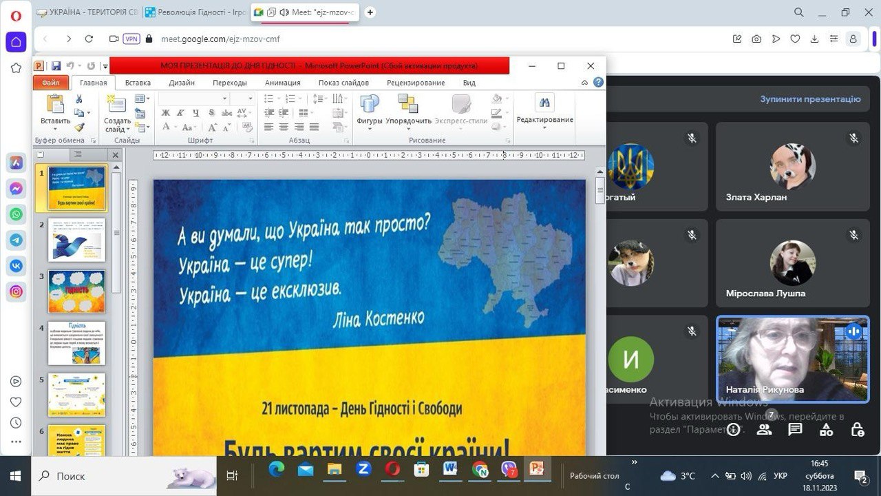This screenshot has height=496, width=881.
Task: Click Зупинити презентацію in Meet
Action: point(810,99)
